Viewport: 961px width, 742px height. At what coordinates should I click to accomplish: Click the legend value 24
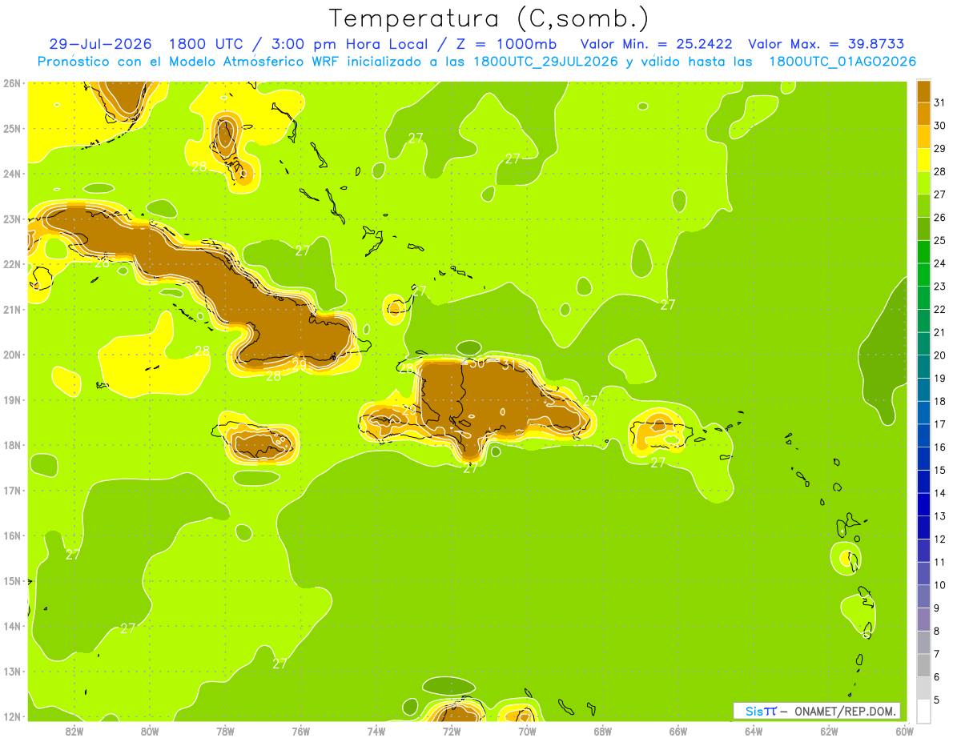coord(940,263)
